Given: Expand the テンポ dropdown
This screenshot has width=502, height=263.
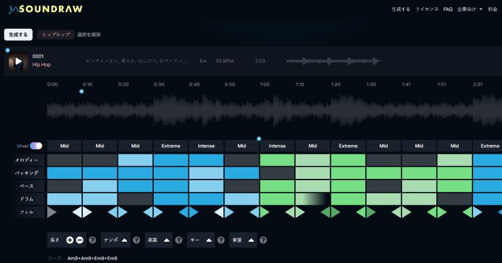Looking at the screenshot, I should [x=124, y=240].
